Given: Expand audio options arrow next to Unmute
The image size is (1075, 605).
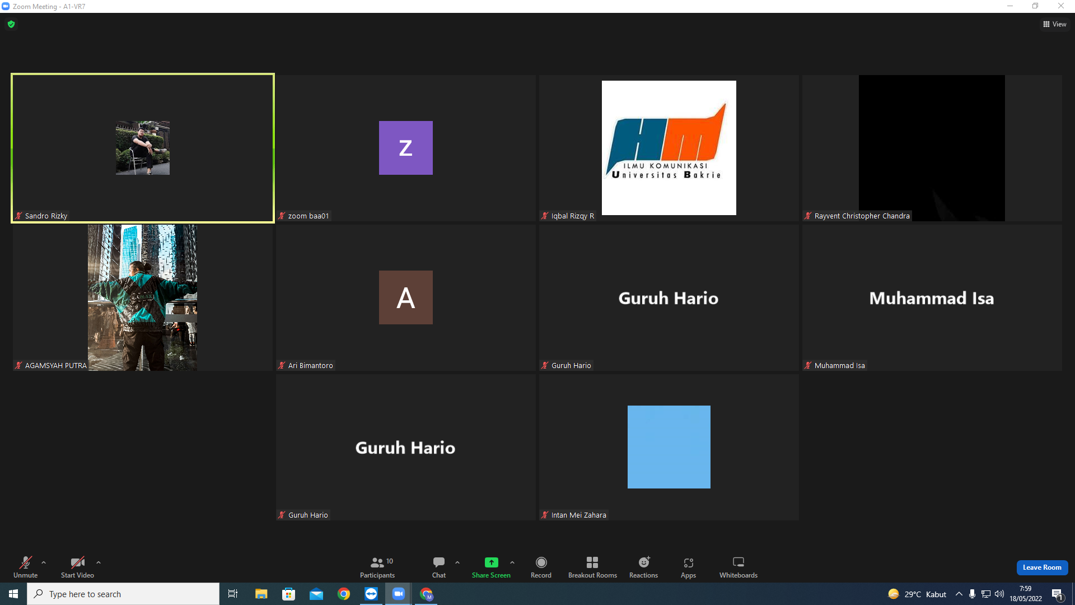Looking at the screenshot, I should [44, 562].
